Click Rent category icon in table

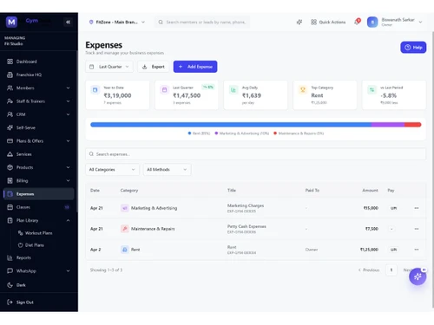[x=125, y=250]
